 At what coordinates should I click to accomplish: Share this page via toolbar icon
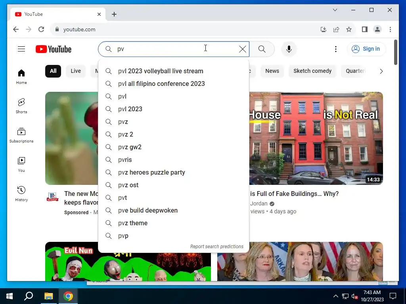pos(336,29)
